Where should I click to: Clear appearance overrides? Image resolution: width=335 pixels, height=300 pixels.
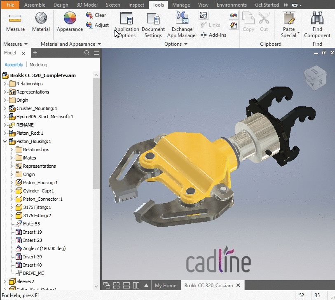(x=96, y=15)
